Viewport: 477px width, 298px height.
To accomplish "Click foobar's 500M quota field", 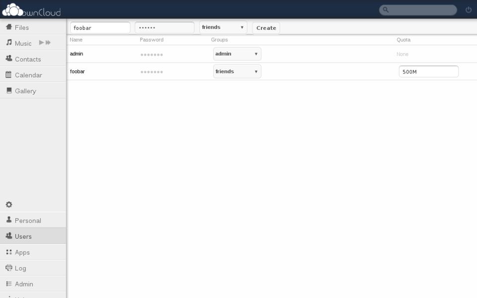I will point(428,72).
